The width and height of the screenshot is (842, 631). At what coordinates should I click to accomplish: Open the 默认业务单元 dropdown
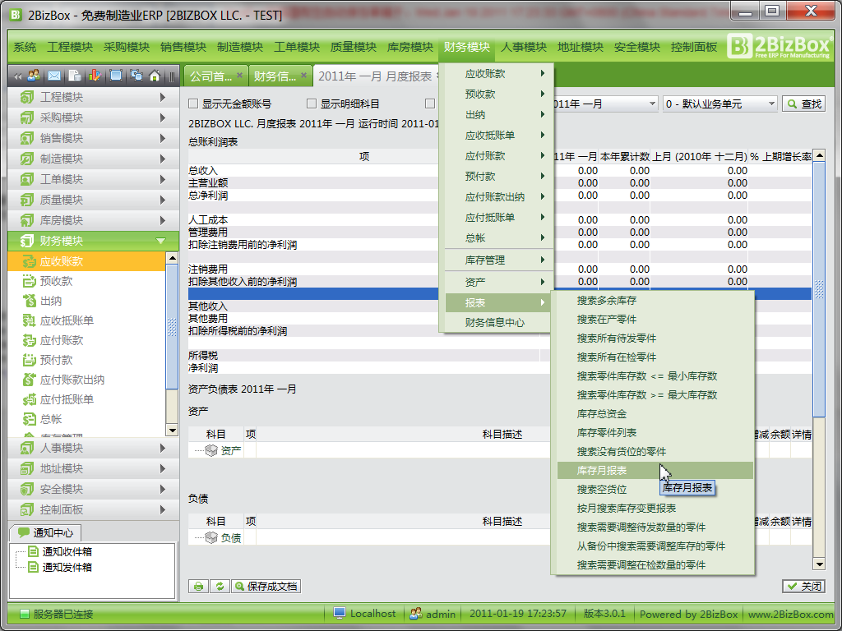(770, 104)
